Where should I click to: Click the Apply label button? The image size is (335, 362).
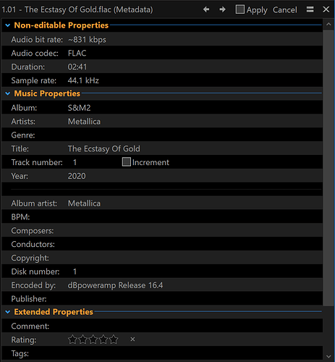pyautogui.click(x=257, y=10)
